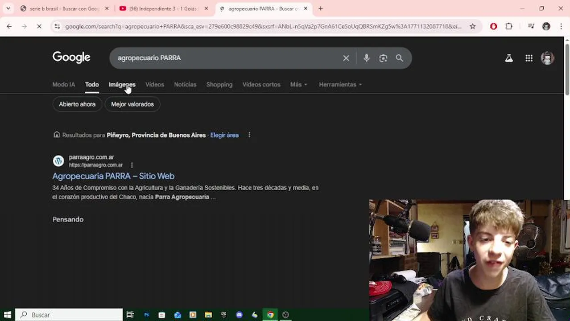Switch to the Videos tab

coord(155,84)
